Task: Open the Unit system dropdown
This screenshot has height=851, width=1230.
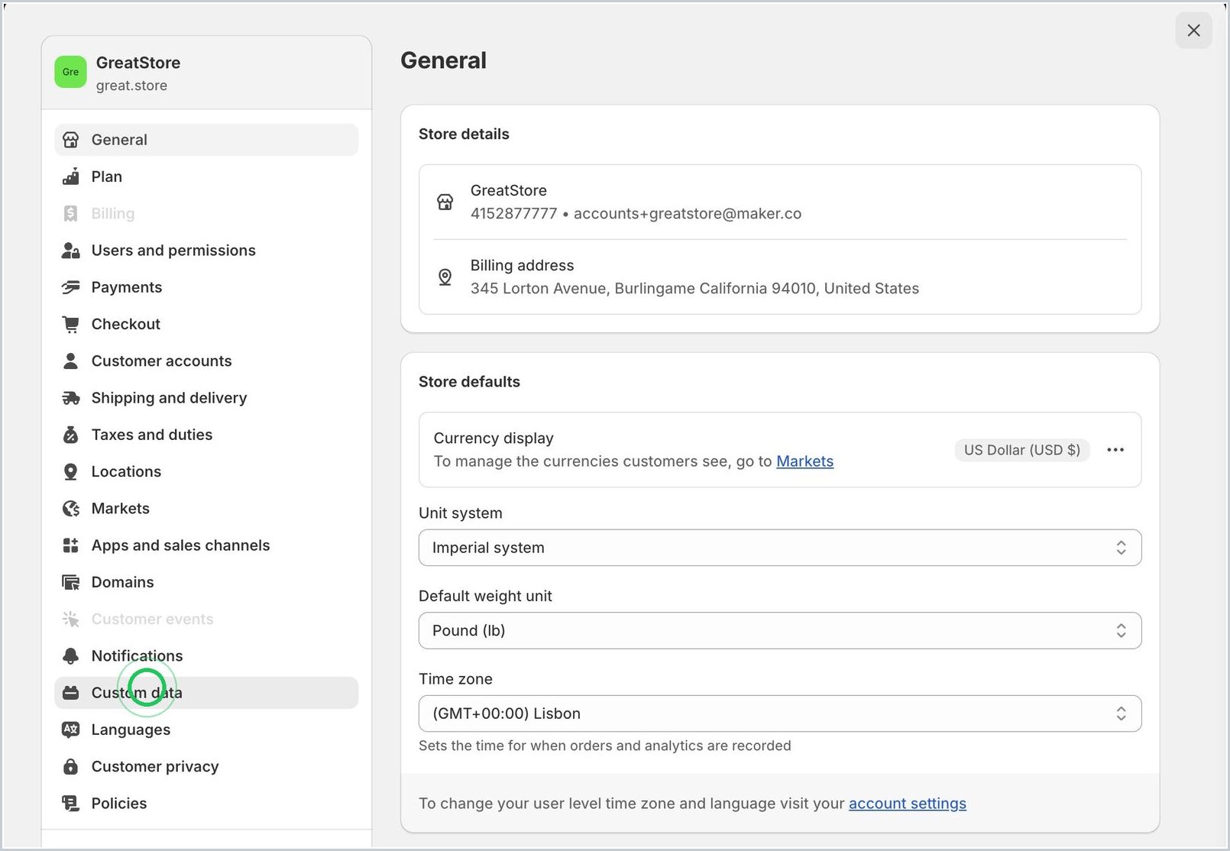Action: [780, 548]
